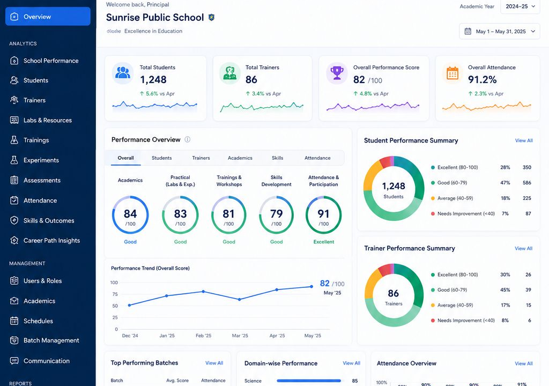
Task: Click the Trainings & Workshops 81/100 gauge
Action: coord(228,215)
